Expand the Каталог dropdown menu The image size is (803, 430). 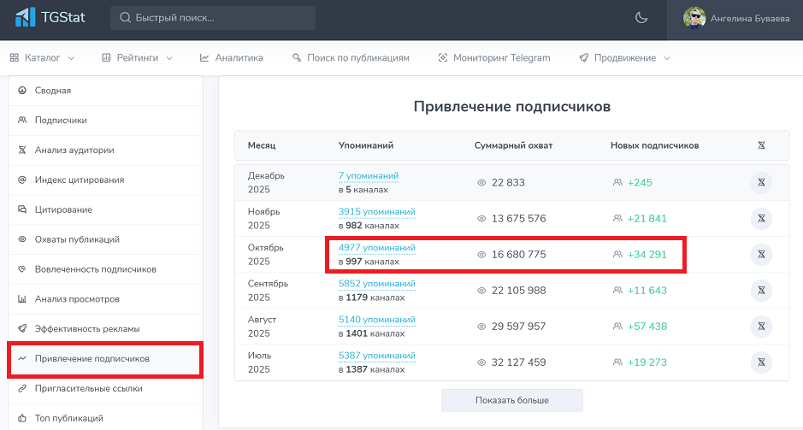[42, 58]
